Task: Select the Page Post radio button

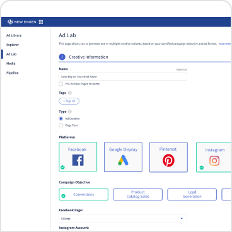Action: coord(61,125)
